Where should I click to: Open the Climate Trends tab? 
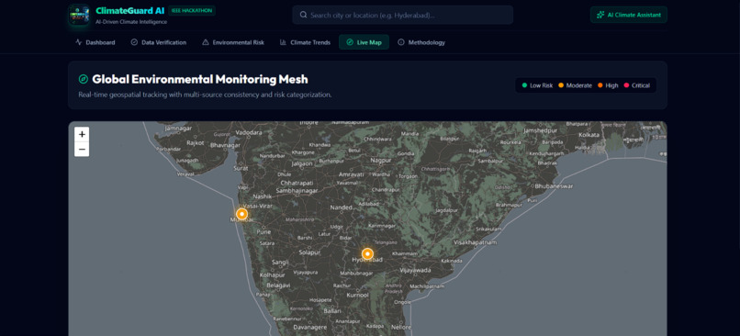click(x=305, y=42)
